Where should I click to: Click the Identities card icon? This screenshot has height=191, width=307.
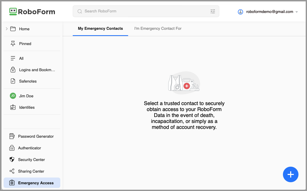click(13, 107)
